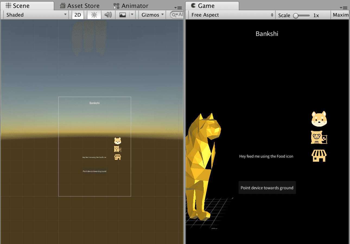This screenshot has width=350, height=244.
Task: Toggle scene effects image icon
Action: tap(123, 15)
